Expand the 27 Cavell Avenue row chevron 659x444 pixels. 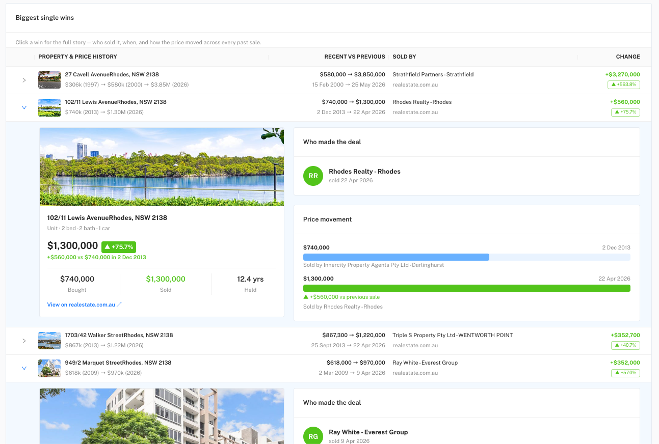24,80
